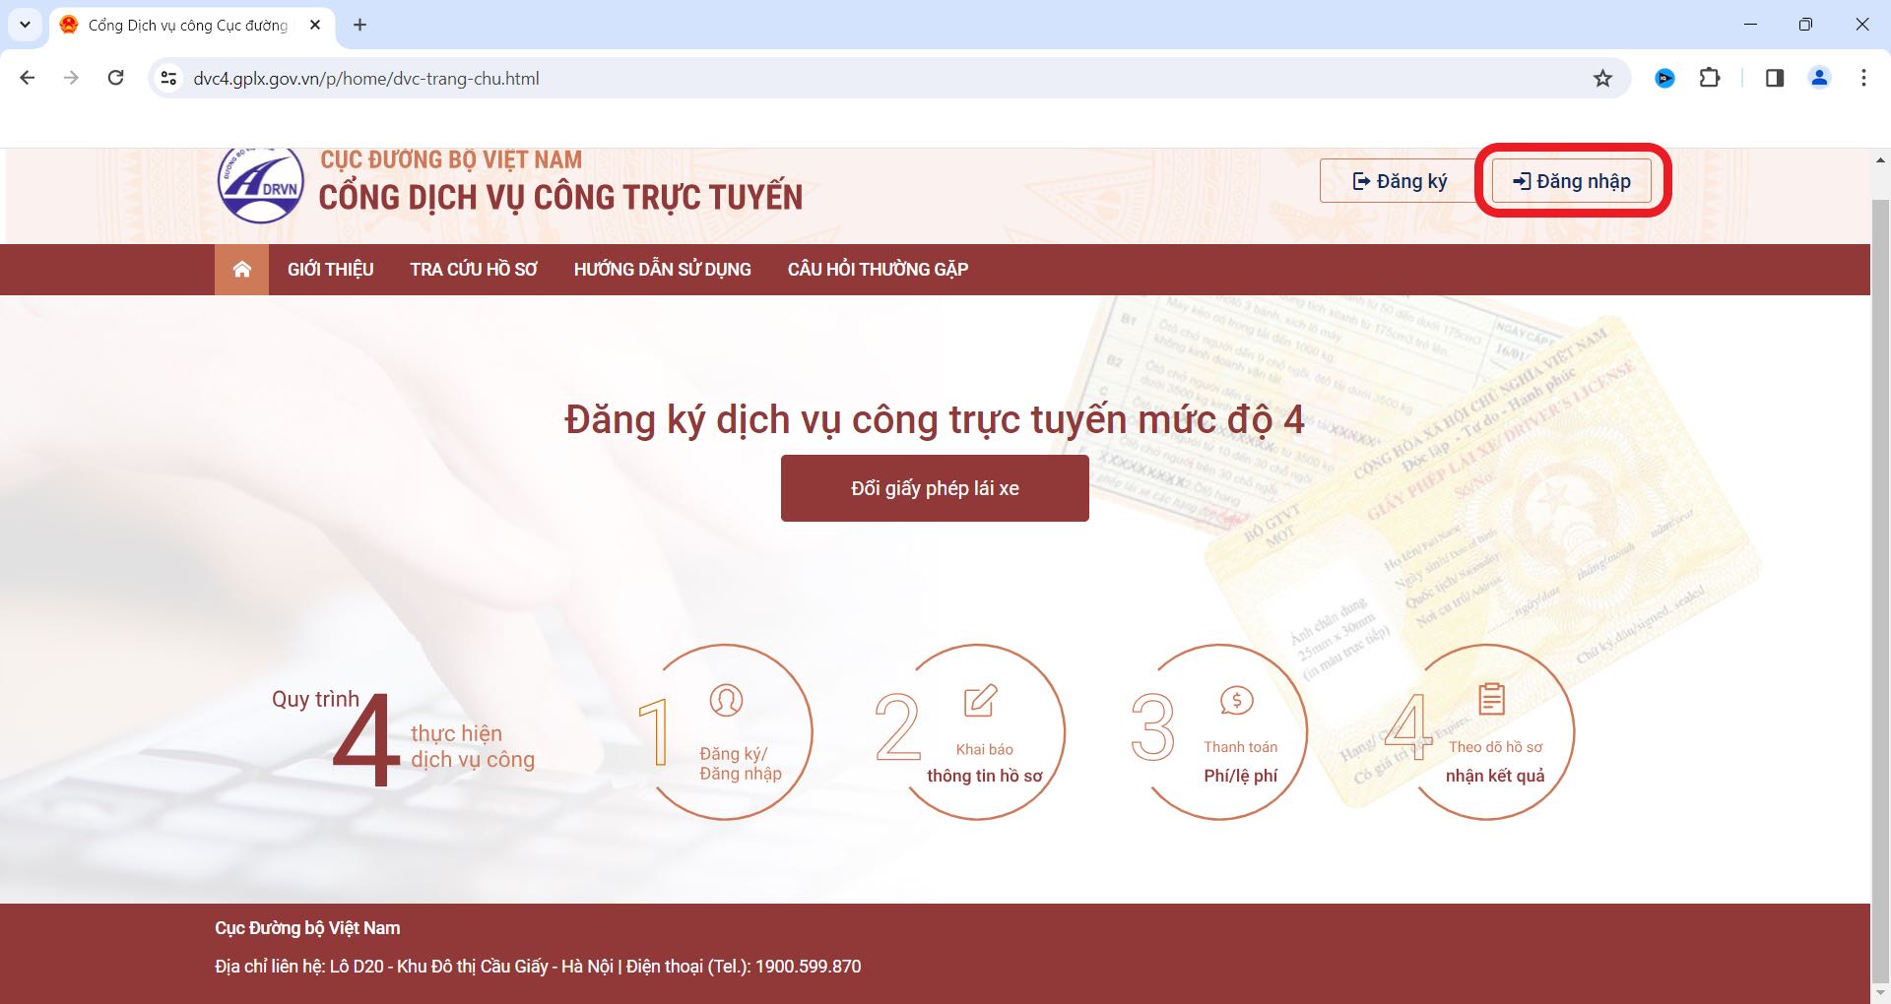This screenshot has width=1891, height=1004.
Task: Click the step 1 user icon
Action: click(726, 701)
